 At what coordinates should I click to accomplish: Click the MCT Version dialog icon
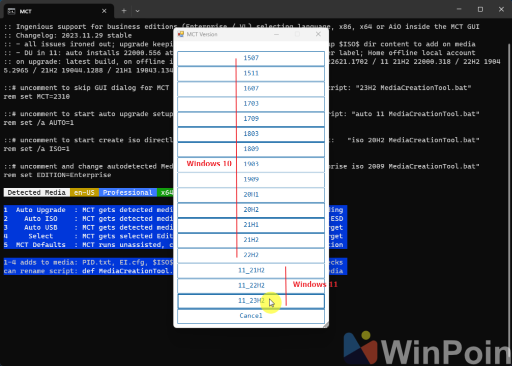tap(181, 34)
